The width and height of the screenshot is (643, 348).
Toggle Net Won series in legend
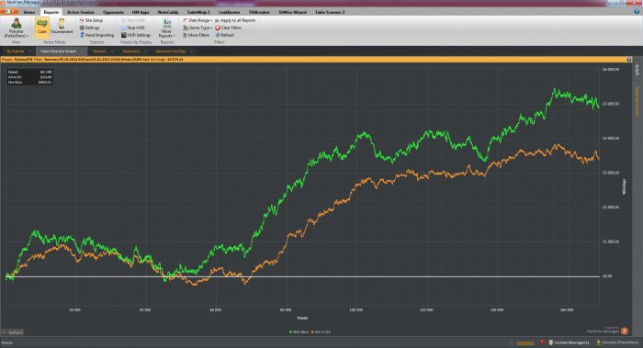(299, 332)
